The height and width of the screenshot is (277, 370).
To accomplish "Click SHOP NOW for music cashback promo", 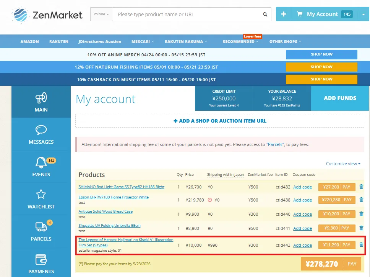I will click(x=321, y=79).
